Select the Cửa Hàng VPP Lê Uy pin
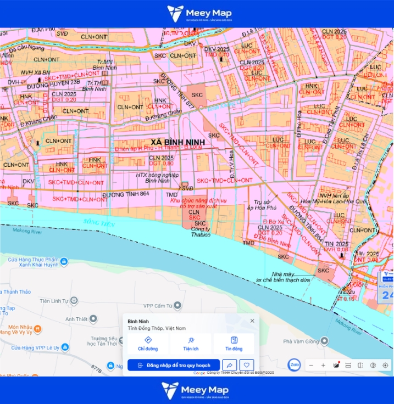Image resolution: width=394 pixels, height=404 pixels. (65, 347)
